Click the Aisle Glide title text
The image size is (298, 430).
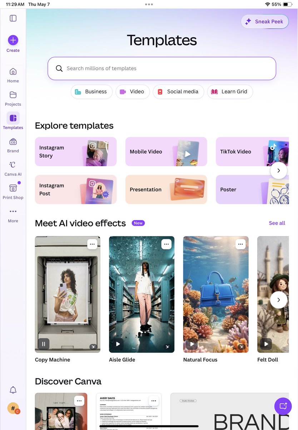(x=122, y=360)
